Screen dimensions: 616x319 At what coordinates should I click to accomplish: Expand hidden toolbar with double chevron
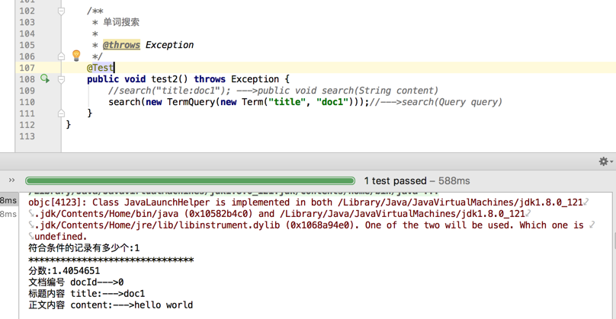coord(11,180)
